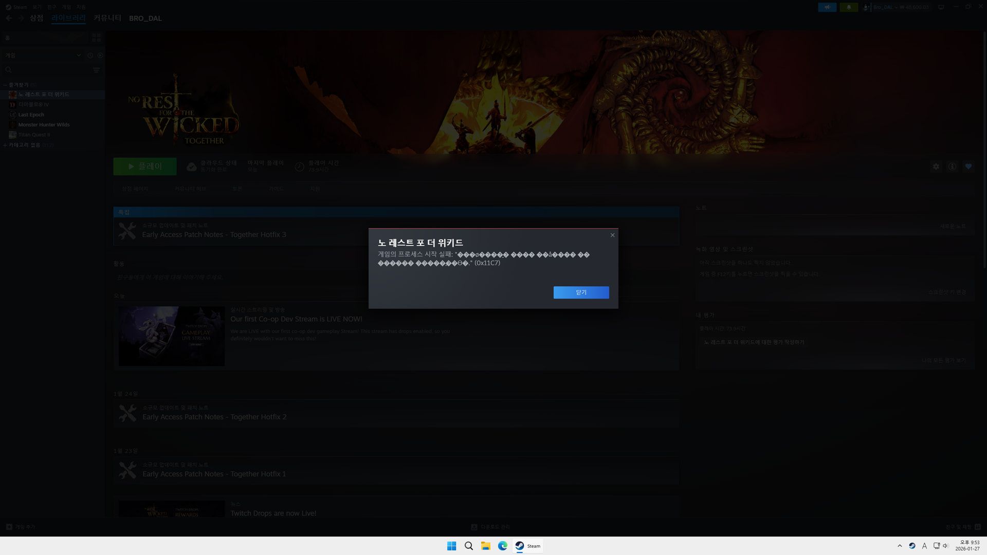Click the user avatar icon in header

pos(867,7)
